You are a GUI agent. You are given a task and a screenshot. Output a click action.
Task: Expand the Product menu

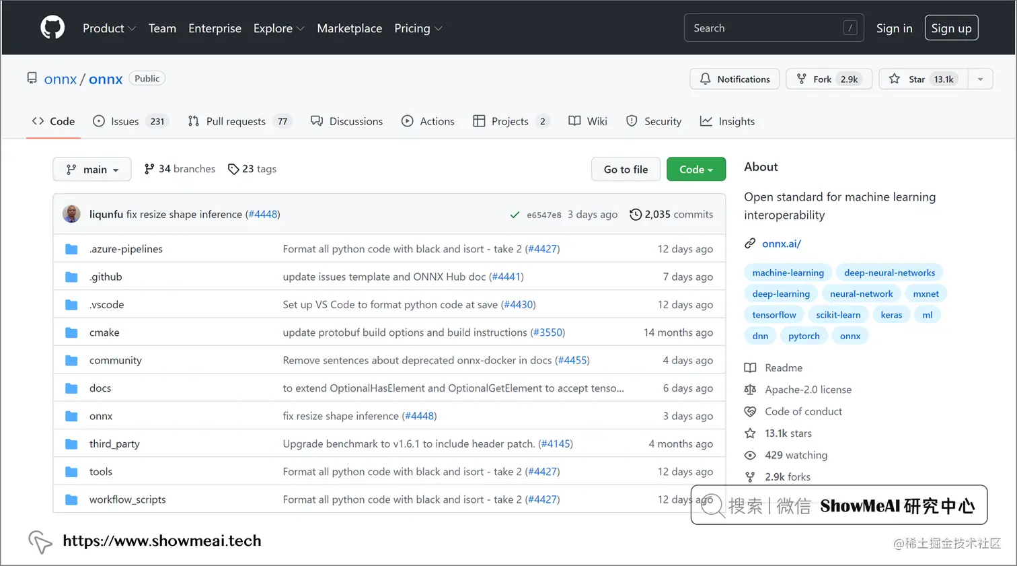pyautogui.click(x=109, y=28)
